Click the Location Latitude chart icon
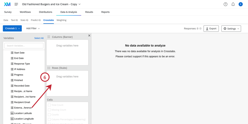The width and height of the screenshot is (248, 124). coord(12,113)
